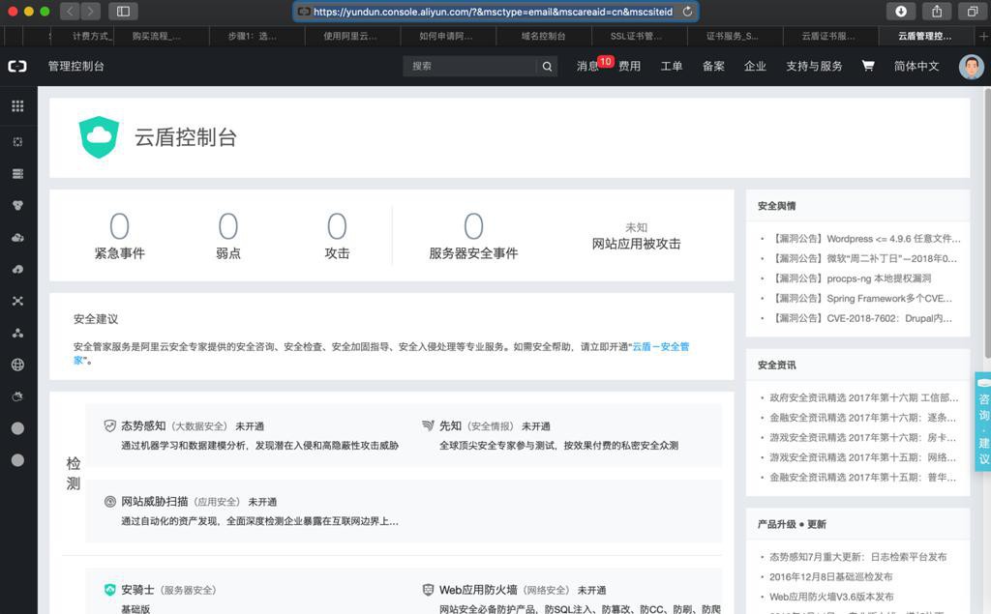Click the 紧急事件 count zero

[119, 226]
